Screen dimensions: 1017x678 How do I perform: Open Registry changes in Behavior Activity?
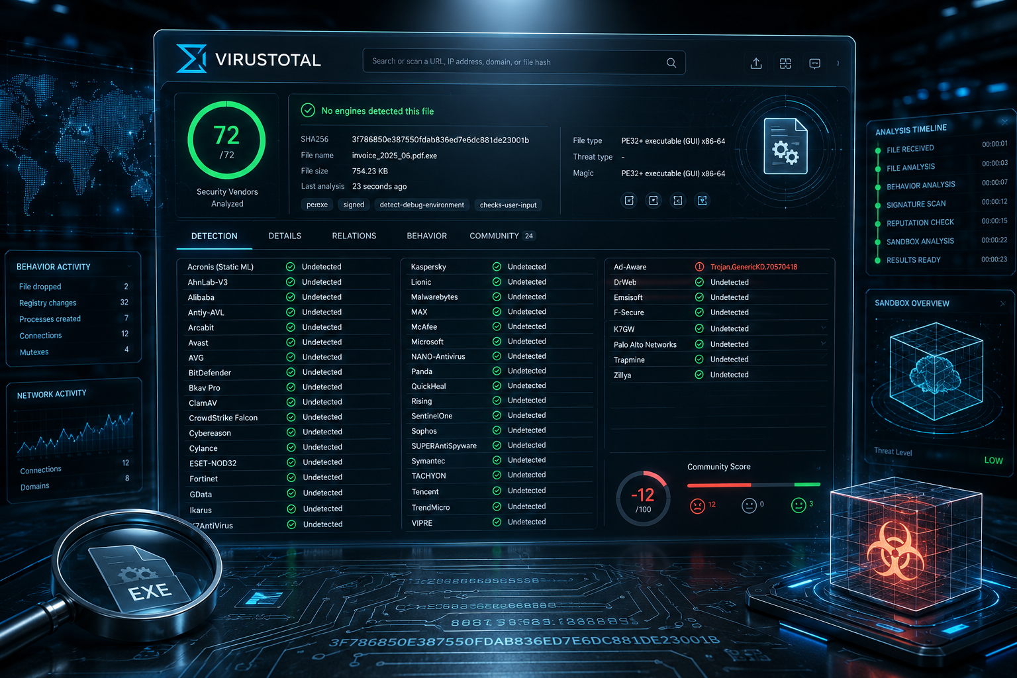pos(73,303)
